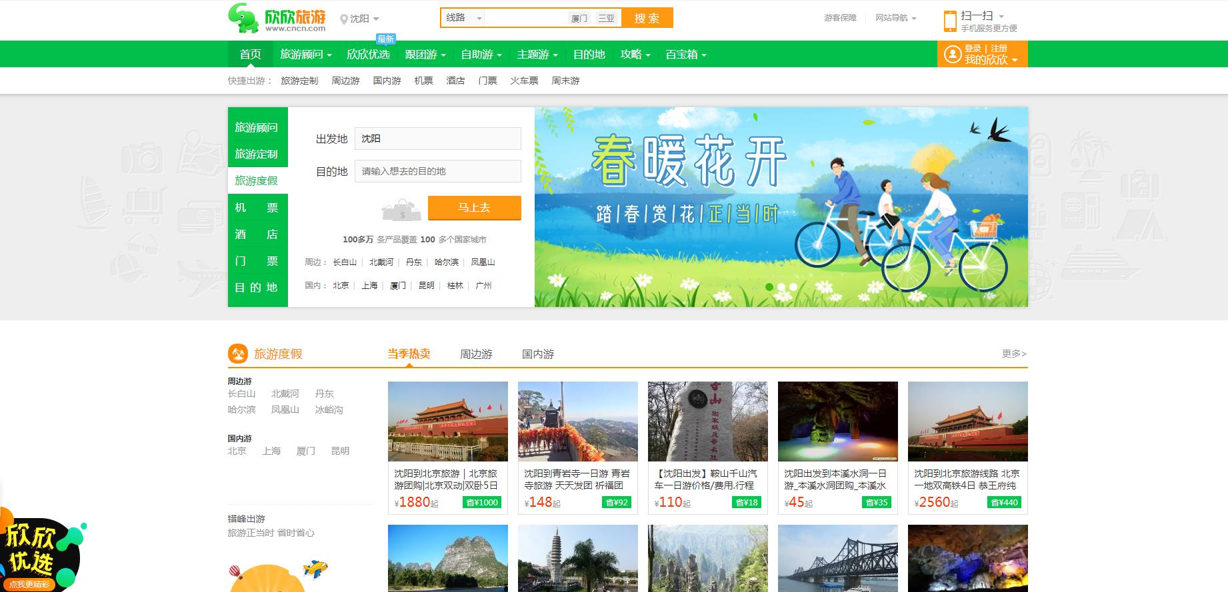This screenshot has width=1228, height=592.
Task: Open the 火车票 quick link
Action: coord(524,81)
